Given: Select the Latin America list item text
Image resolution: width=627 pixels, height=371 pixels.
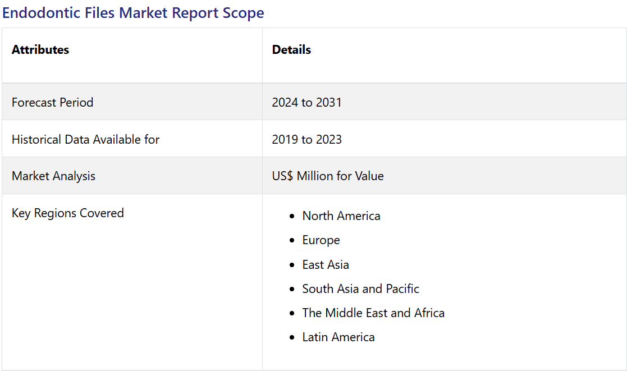Looking at the screenshot, I should 338,337.
